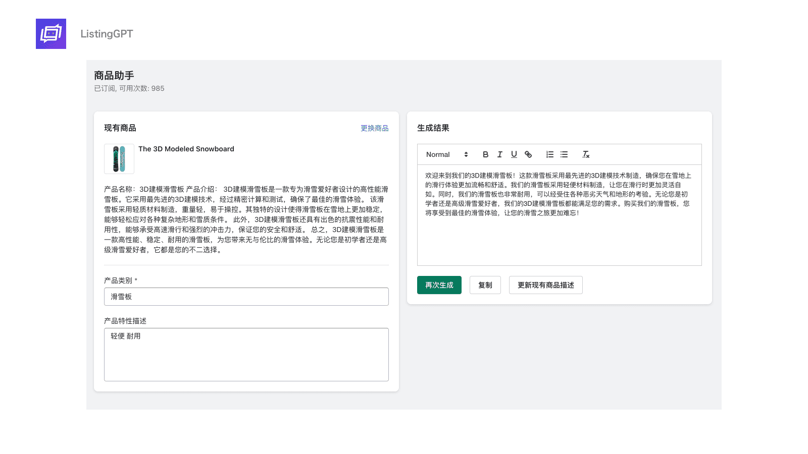Click the 复制 button
808x454 pixels.
point(485,285)
